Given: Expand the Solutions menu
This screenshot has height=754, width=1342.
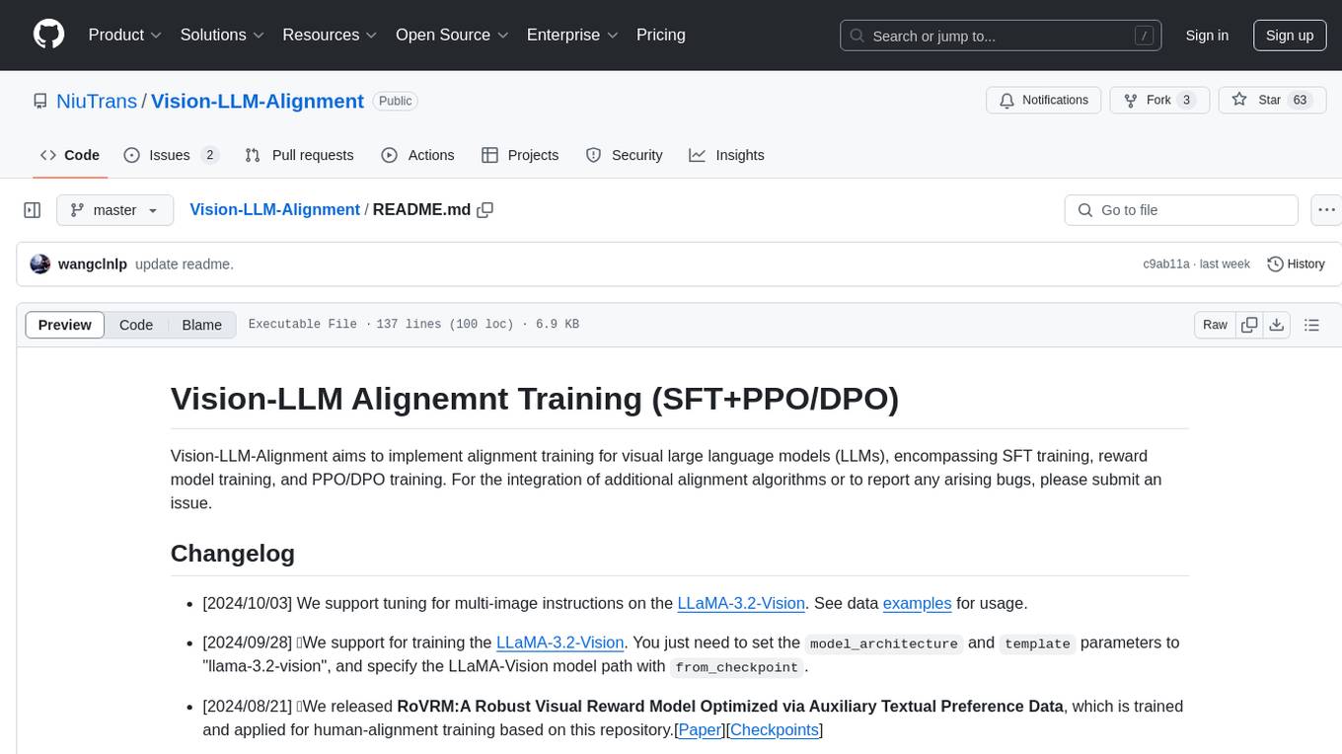Looking at the screenshot, I should [222, 35].
